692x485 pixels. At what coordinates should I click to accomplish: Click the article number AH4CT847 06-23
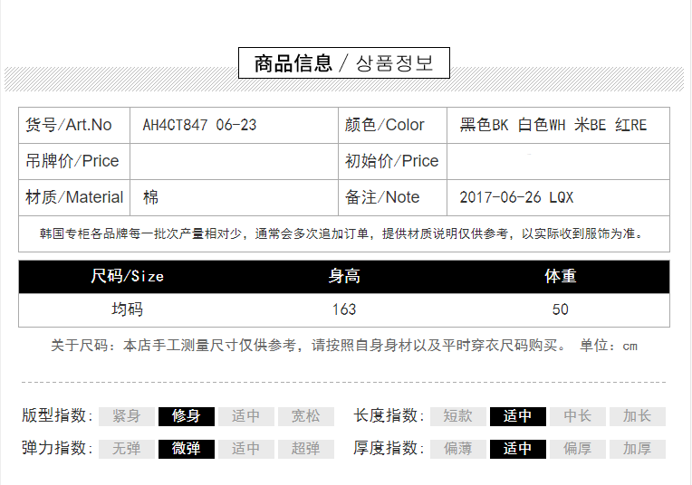click(199, 125)
